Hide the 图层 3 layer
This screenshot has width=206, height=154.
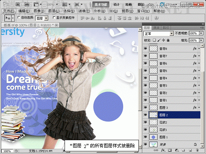click(146, 108)
